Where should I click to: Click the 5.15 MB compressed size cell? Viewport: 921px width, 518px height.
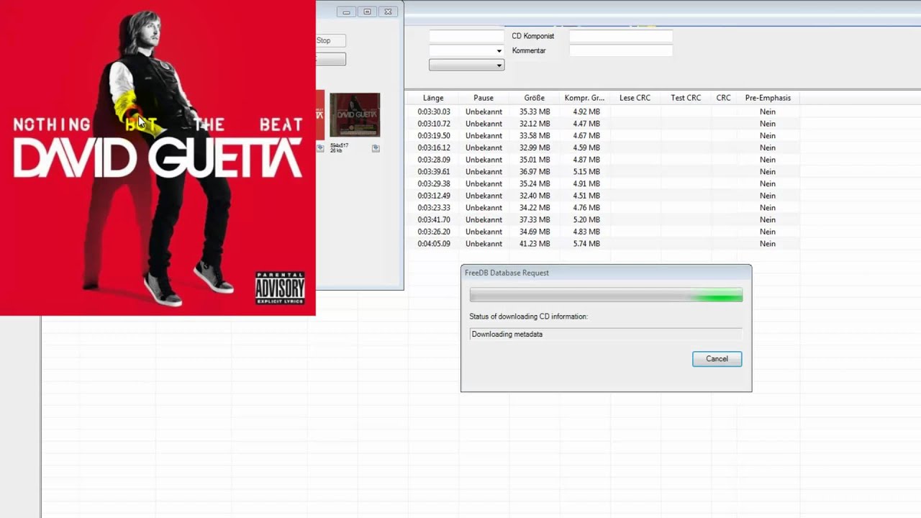point(586,172)
